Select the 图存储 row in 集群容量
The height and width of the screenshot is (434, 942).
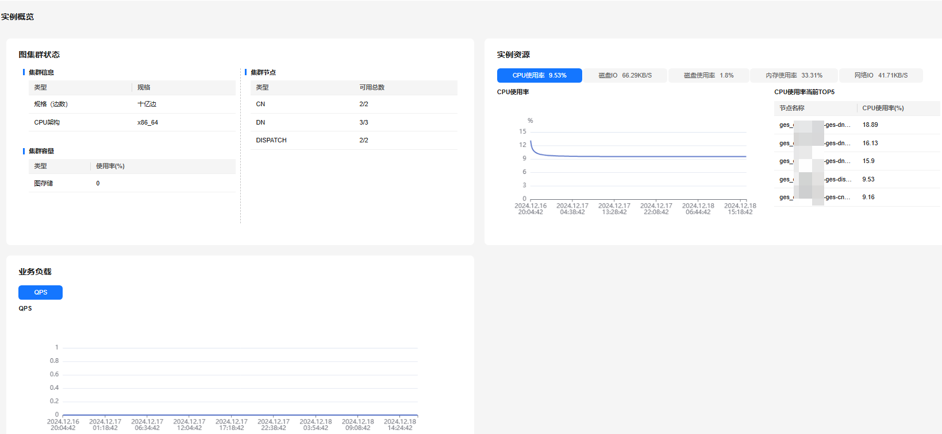132,183
